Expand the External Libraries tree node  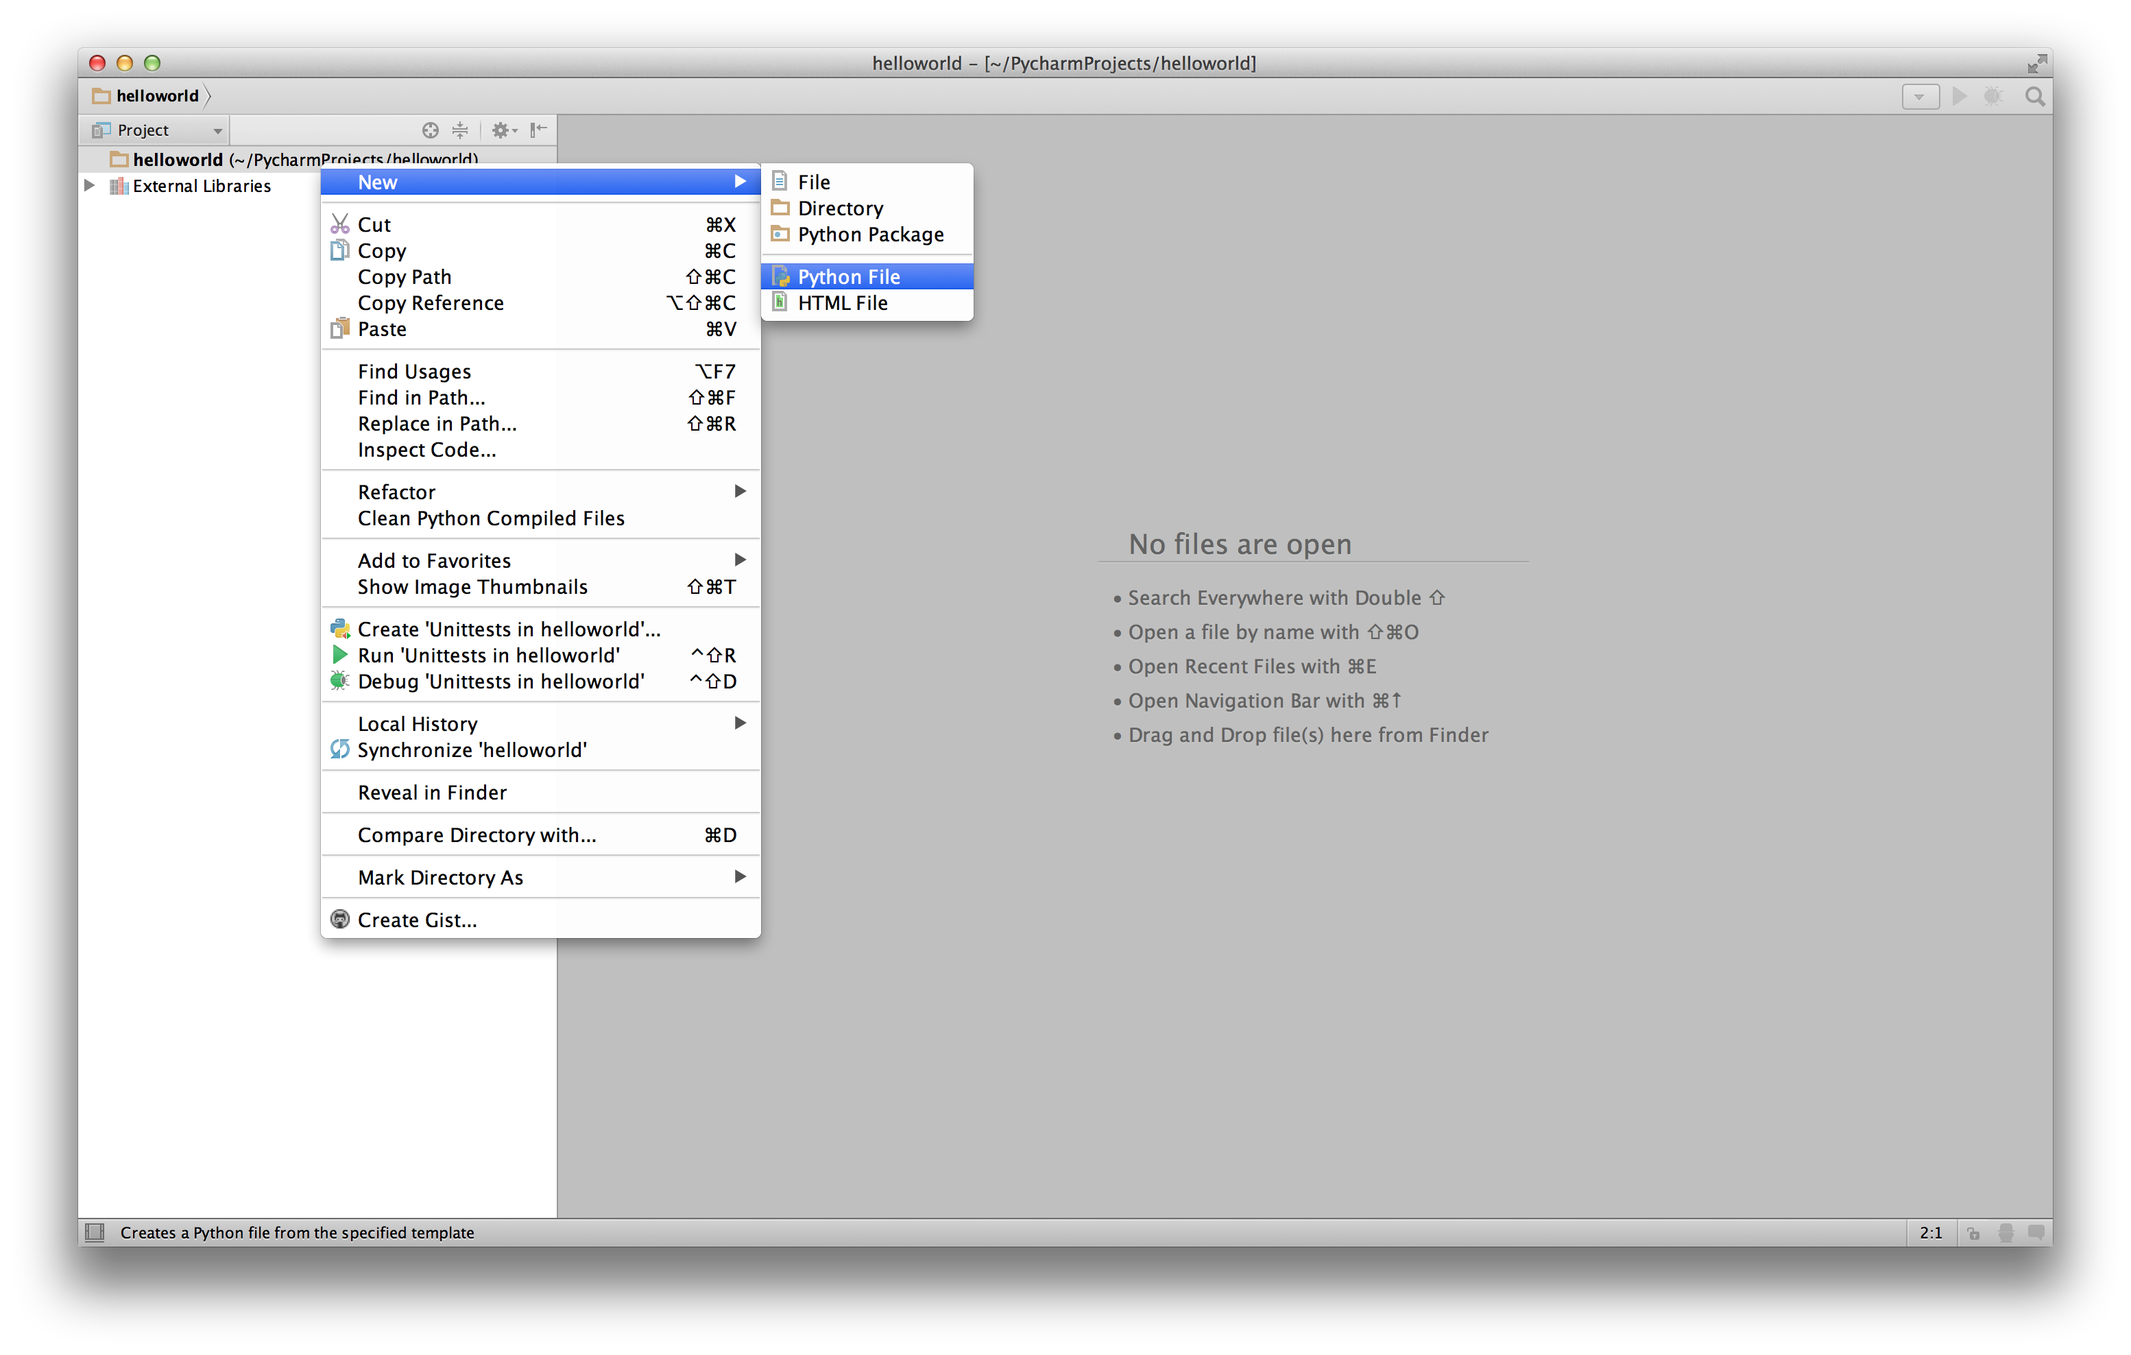(x=89, y=186)
